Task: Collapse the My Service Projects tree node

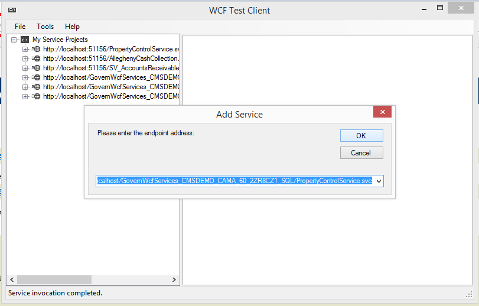Action: (14, 40)
